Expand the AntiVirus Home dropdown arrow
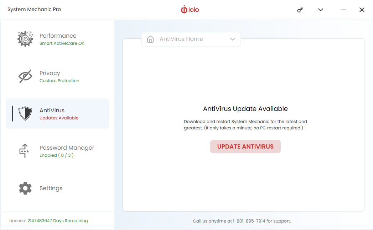The height and width of the screenshot is (230, 373). [x=233, y=39]
